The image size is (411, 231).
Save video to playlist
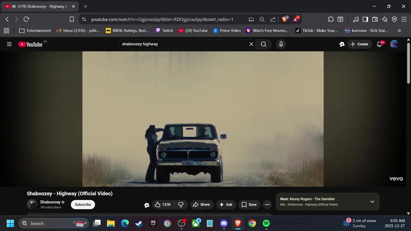pyautogui.click(x=249, y=205)
